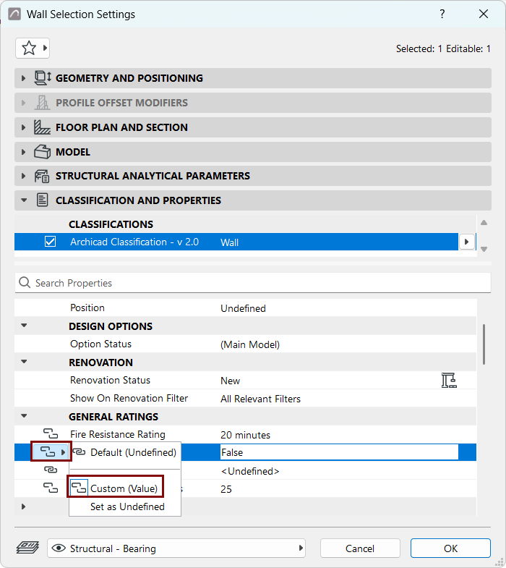This screenshot has width=506, height=568.
Task: Open the Wall classification arrow button
Action: [466, 242]
